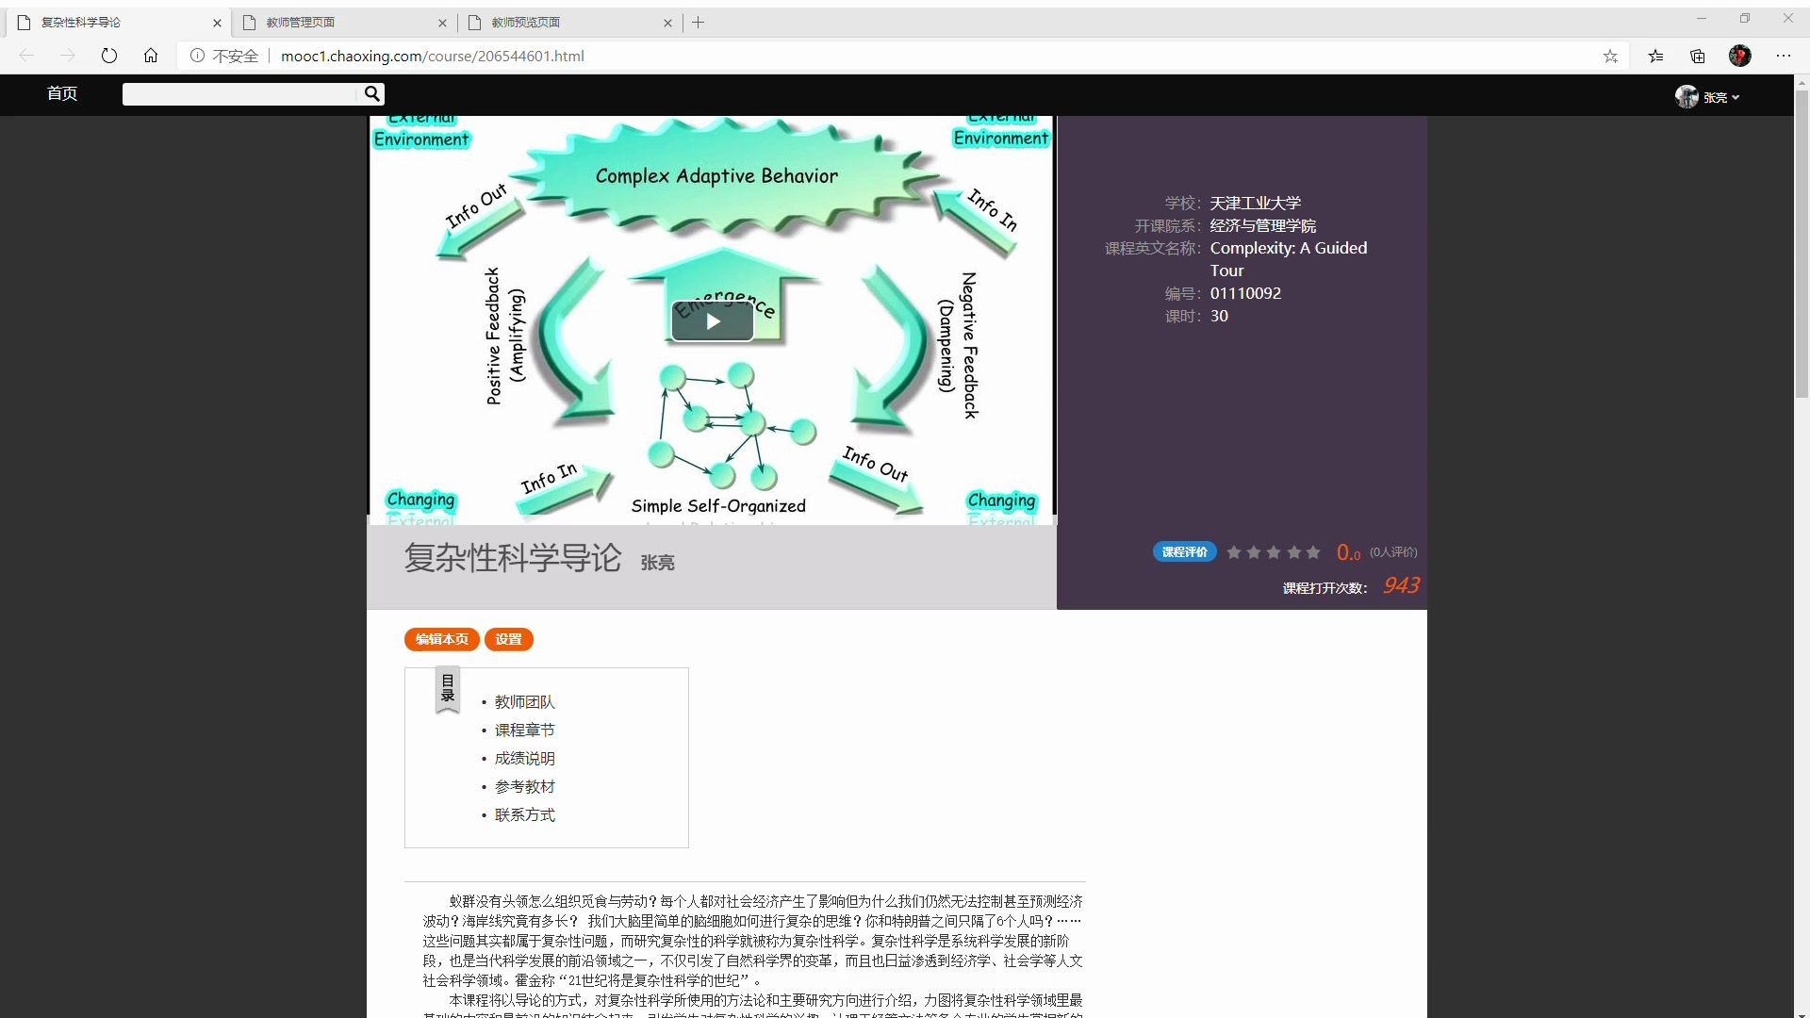Screen dimensions: 1810x1018
Task: Click the course number 01110092
Action: [1246, 293]
